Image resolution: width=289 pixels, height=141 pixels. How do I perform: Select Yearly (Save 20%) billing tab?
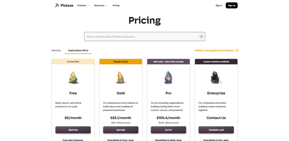pyautogui.click(x=78, y=51)
